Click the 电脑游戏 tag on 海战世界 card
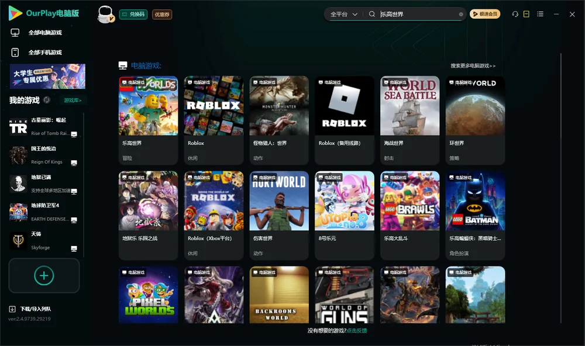 (395, 82)
